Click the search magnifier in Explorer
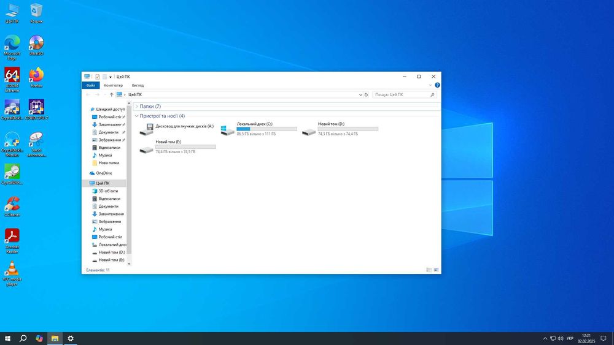The height and width of the screenshot is (345, 614). point(432,94)
